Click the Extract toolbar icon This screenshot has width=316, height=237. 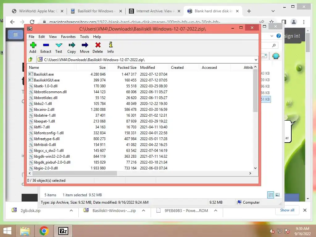click(x=46, y=48)
